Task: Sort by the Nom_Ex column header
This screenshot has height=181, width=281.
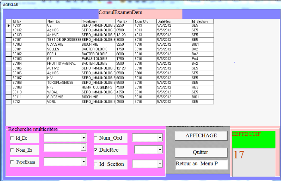Action: 63,21
